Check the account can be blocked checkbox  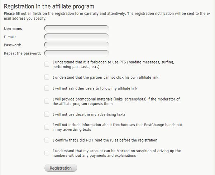coord(47,153)
